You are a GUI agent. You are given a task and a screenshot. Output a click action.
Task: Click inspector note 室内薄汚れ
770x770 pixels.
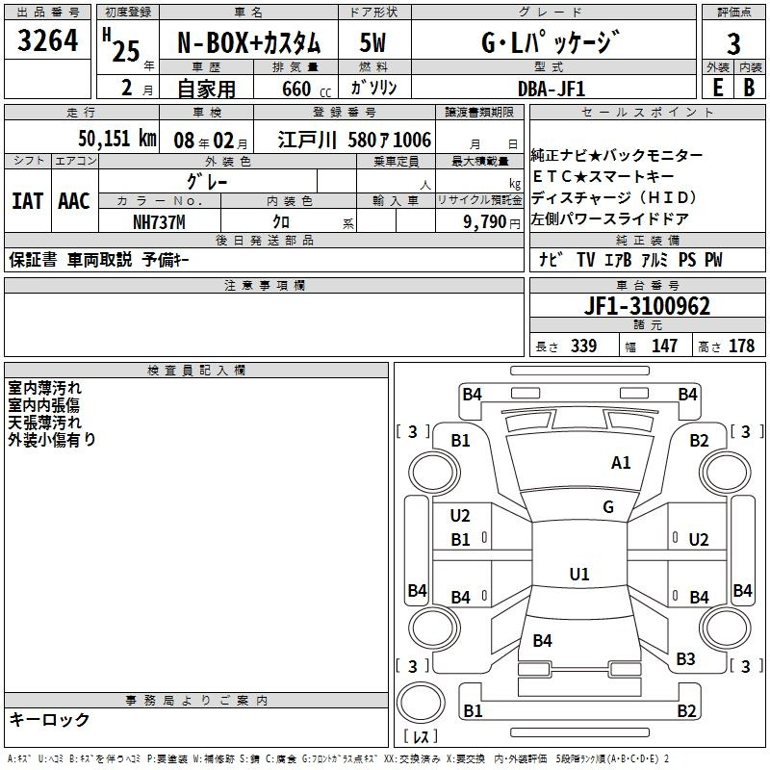[x=44, y=388]
